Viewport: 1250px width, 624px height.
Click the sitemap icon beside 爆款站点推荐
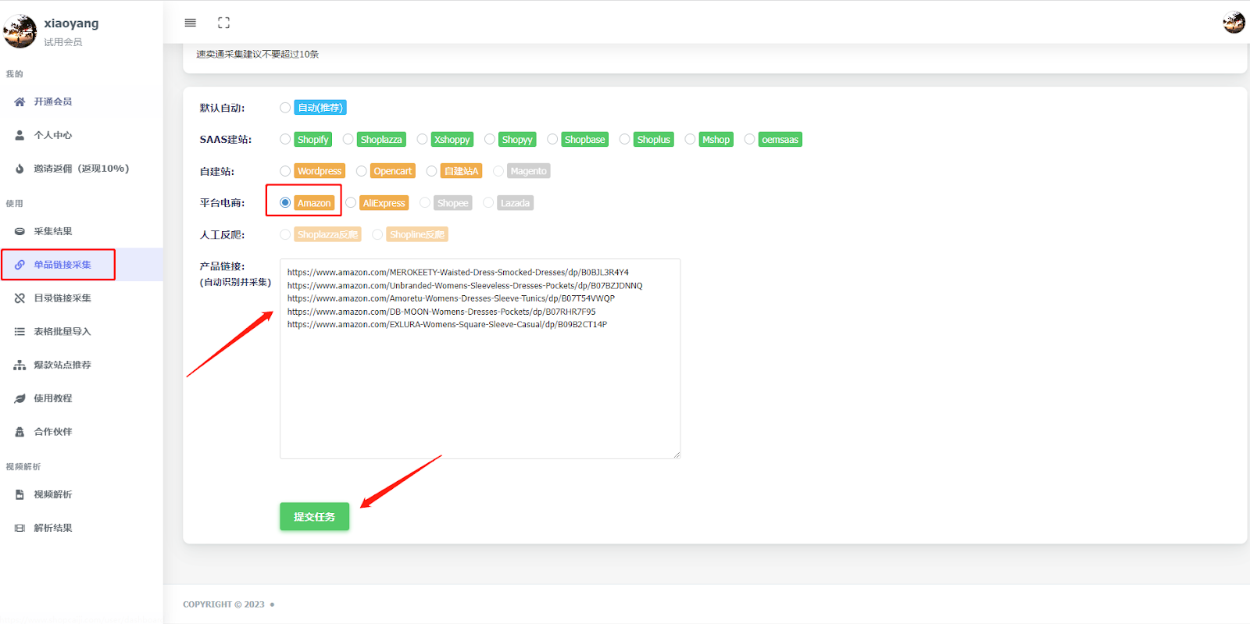tap(20, 365)
